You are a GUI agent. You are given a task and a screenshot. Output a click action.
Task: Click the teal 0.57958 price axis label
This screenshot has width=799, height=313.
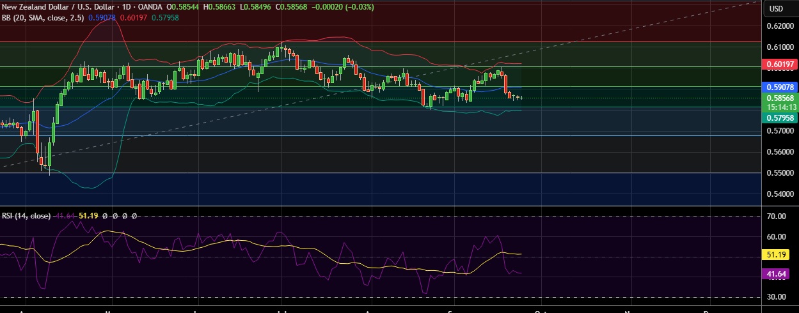point(780,118)
